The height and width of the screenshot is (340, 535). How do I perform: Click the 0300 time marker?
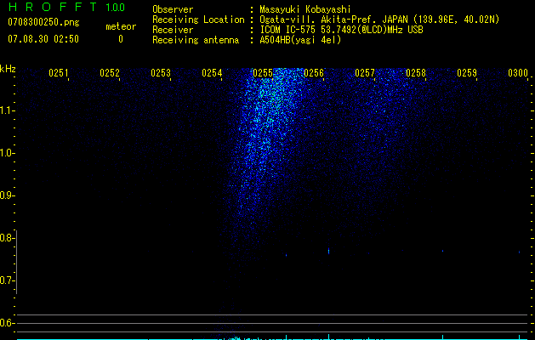click(x=518, y=73)
